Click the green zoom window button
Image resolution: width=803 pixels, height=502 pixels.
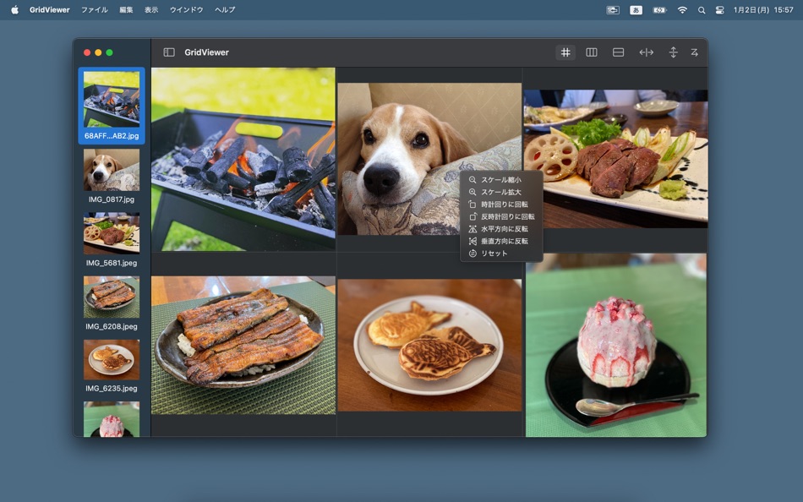pos(109,52)
